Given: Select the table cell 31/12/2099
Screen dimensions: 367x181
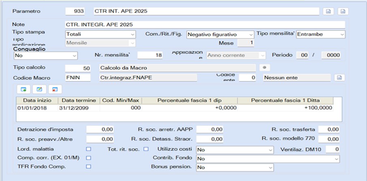Looking at the screenshot, I should pyautogui.click(x=79, y=108).
